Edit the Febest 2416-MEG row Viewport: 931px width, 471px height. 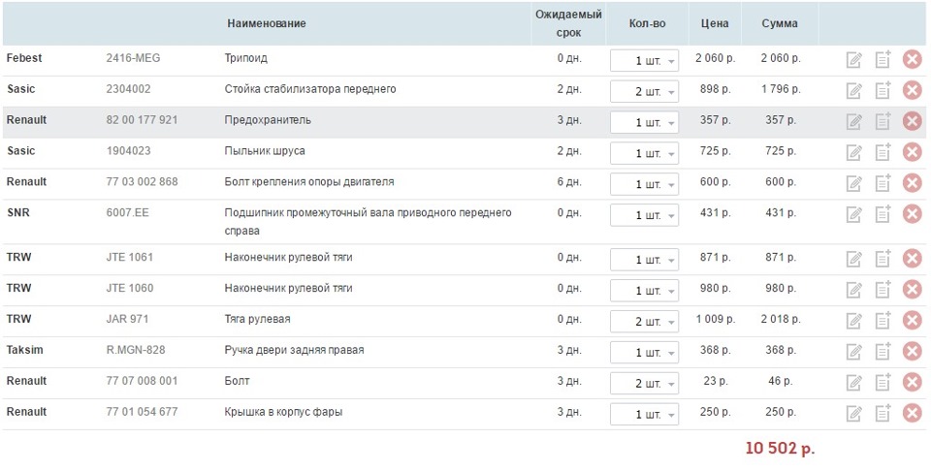[854, 60]
